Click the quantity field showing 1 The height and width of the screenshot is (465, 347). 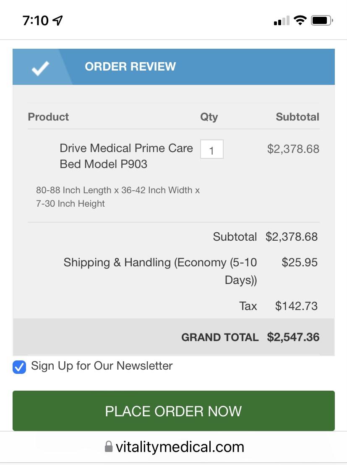pyautogui.click(x=211, y=150)
